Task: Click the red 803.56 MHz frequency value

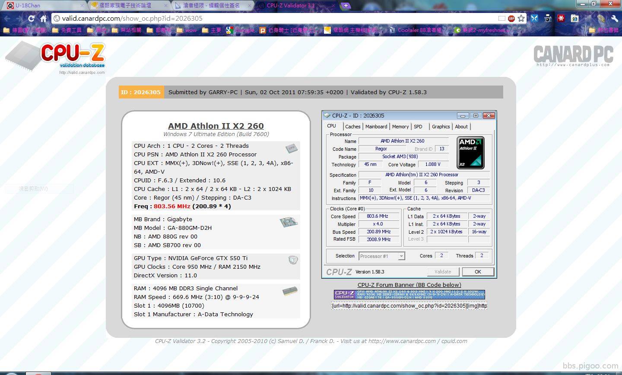Action: point(172,207)
